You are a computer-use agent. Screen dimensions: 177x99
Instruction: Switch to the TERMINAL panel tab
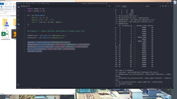[x=124, y=6]
